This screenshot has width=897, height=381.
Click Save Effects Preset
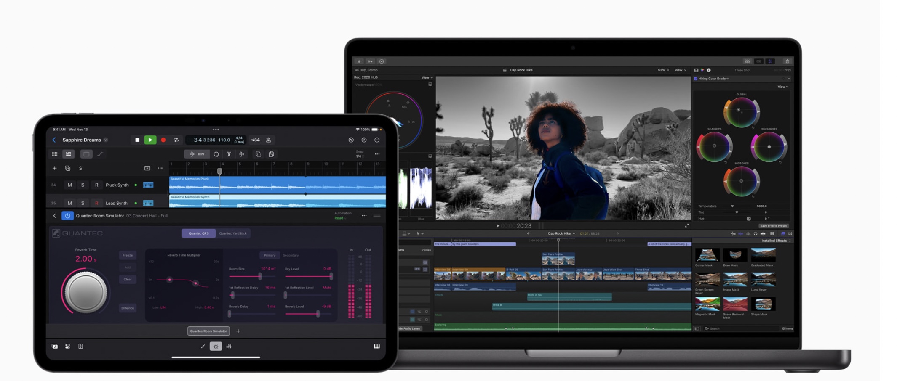(x=773, y=226)
